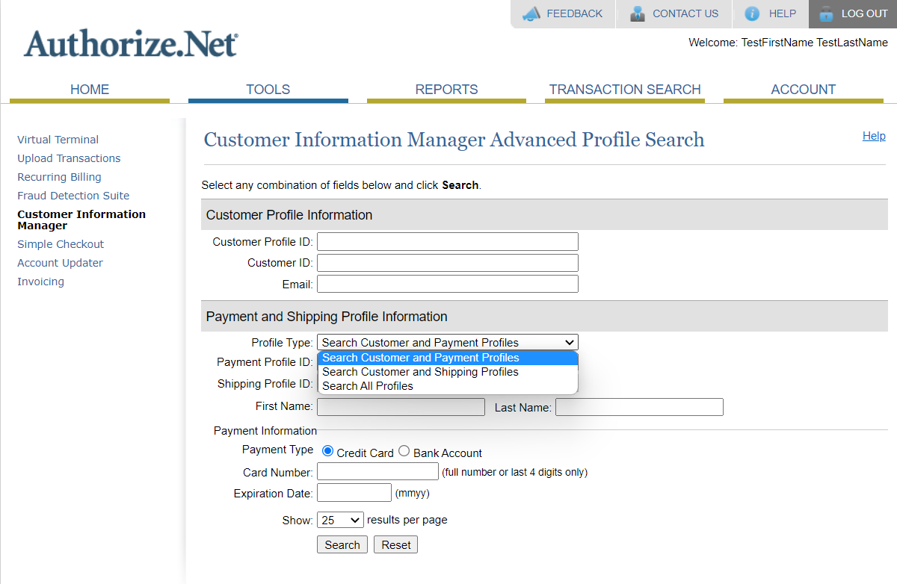Open the results per page dropdown
The width and height of the screenshot is (897, 584).
coord(340,520)
